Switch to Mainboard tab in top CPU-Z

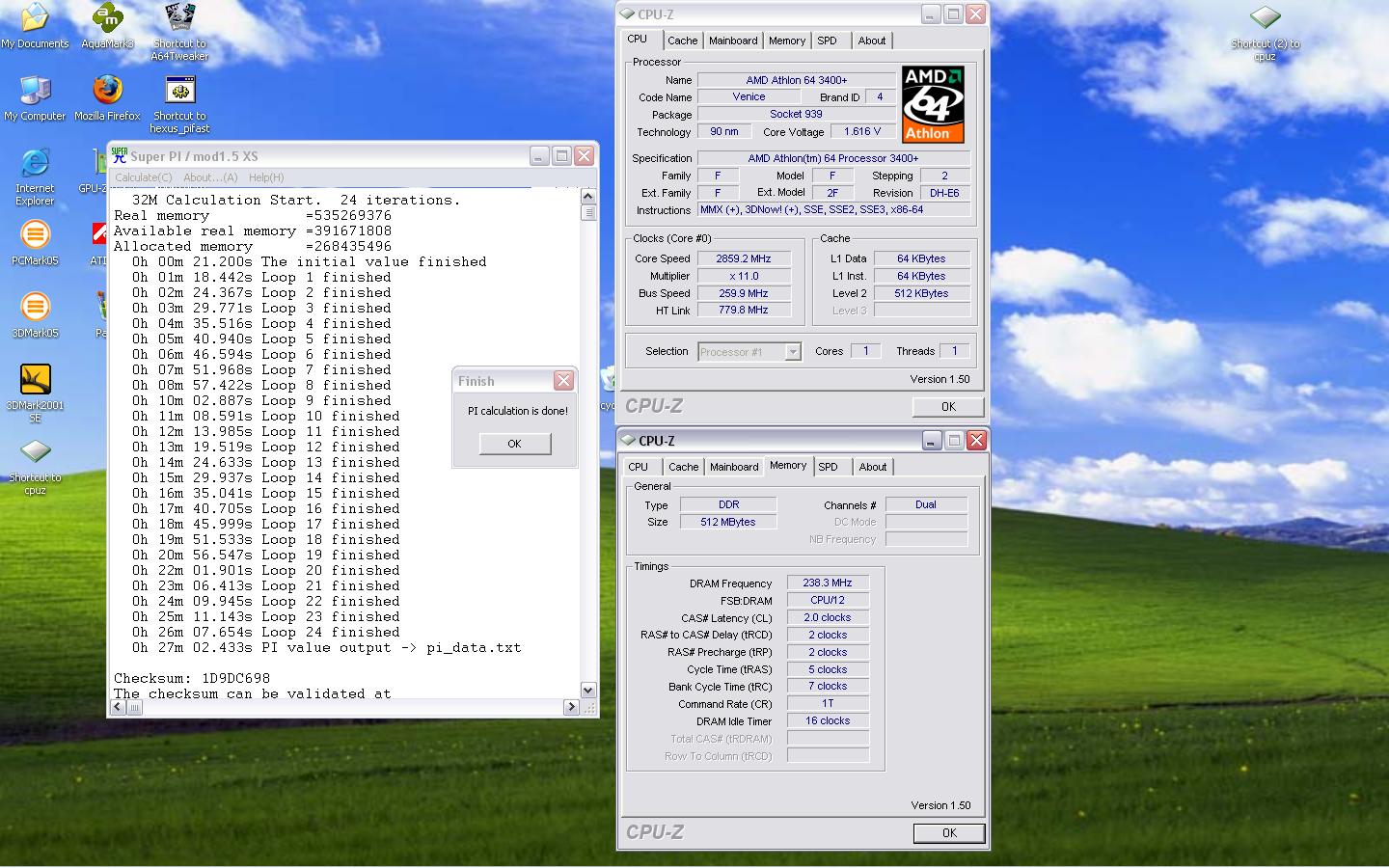pyautogui.click(x=733, y=41)
